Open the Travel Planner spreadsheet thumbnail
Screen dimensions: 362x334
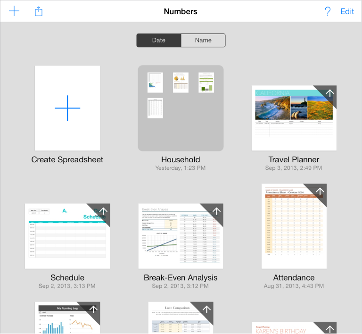pyautogui.click(x=294, y=118)
